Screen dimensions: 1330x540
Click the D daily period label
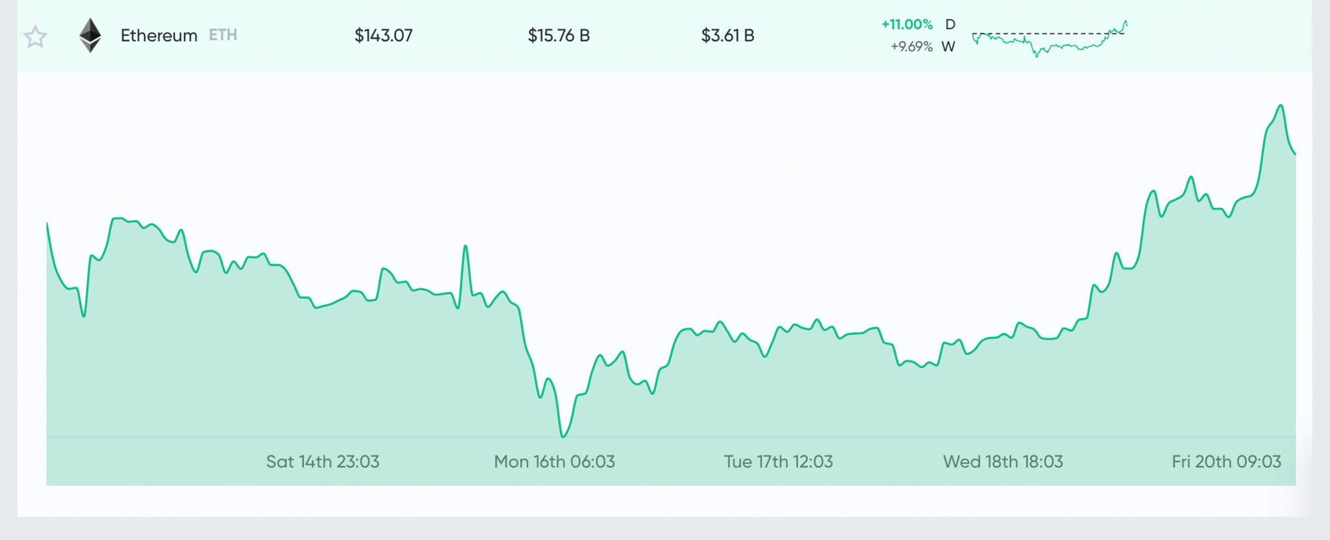pos(950,25)
